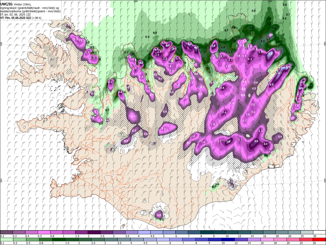Click the '64N' latitude label on right edge
Screen dimensions: 326x245
325,180
